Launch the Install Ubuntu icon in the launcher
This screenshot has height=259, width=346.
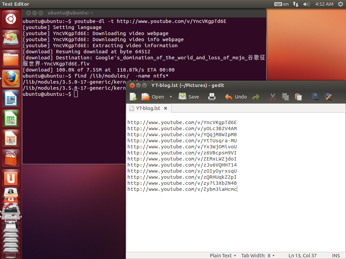point(11,39)
